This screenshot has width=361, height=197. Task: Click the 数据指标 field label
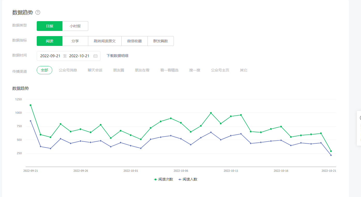point(19,40)
